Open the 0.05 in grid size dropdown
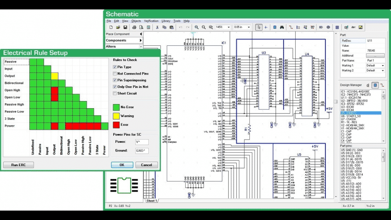 pyautogui.click(x=249, y=27)
